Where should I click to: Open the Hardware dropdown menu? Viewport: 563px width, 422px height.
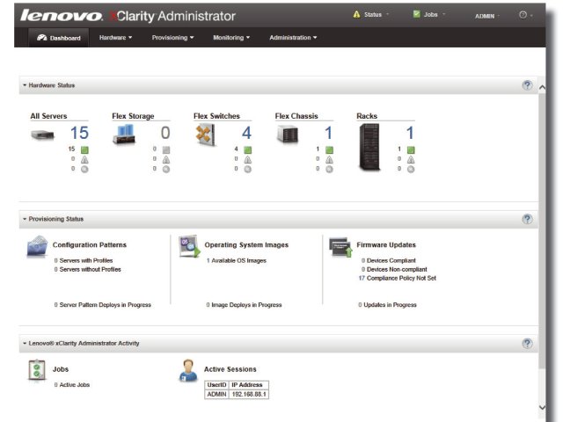tap(115, 38)
